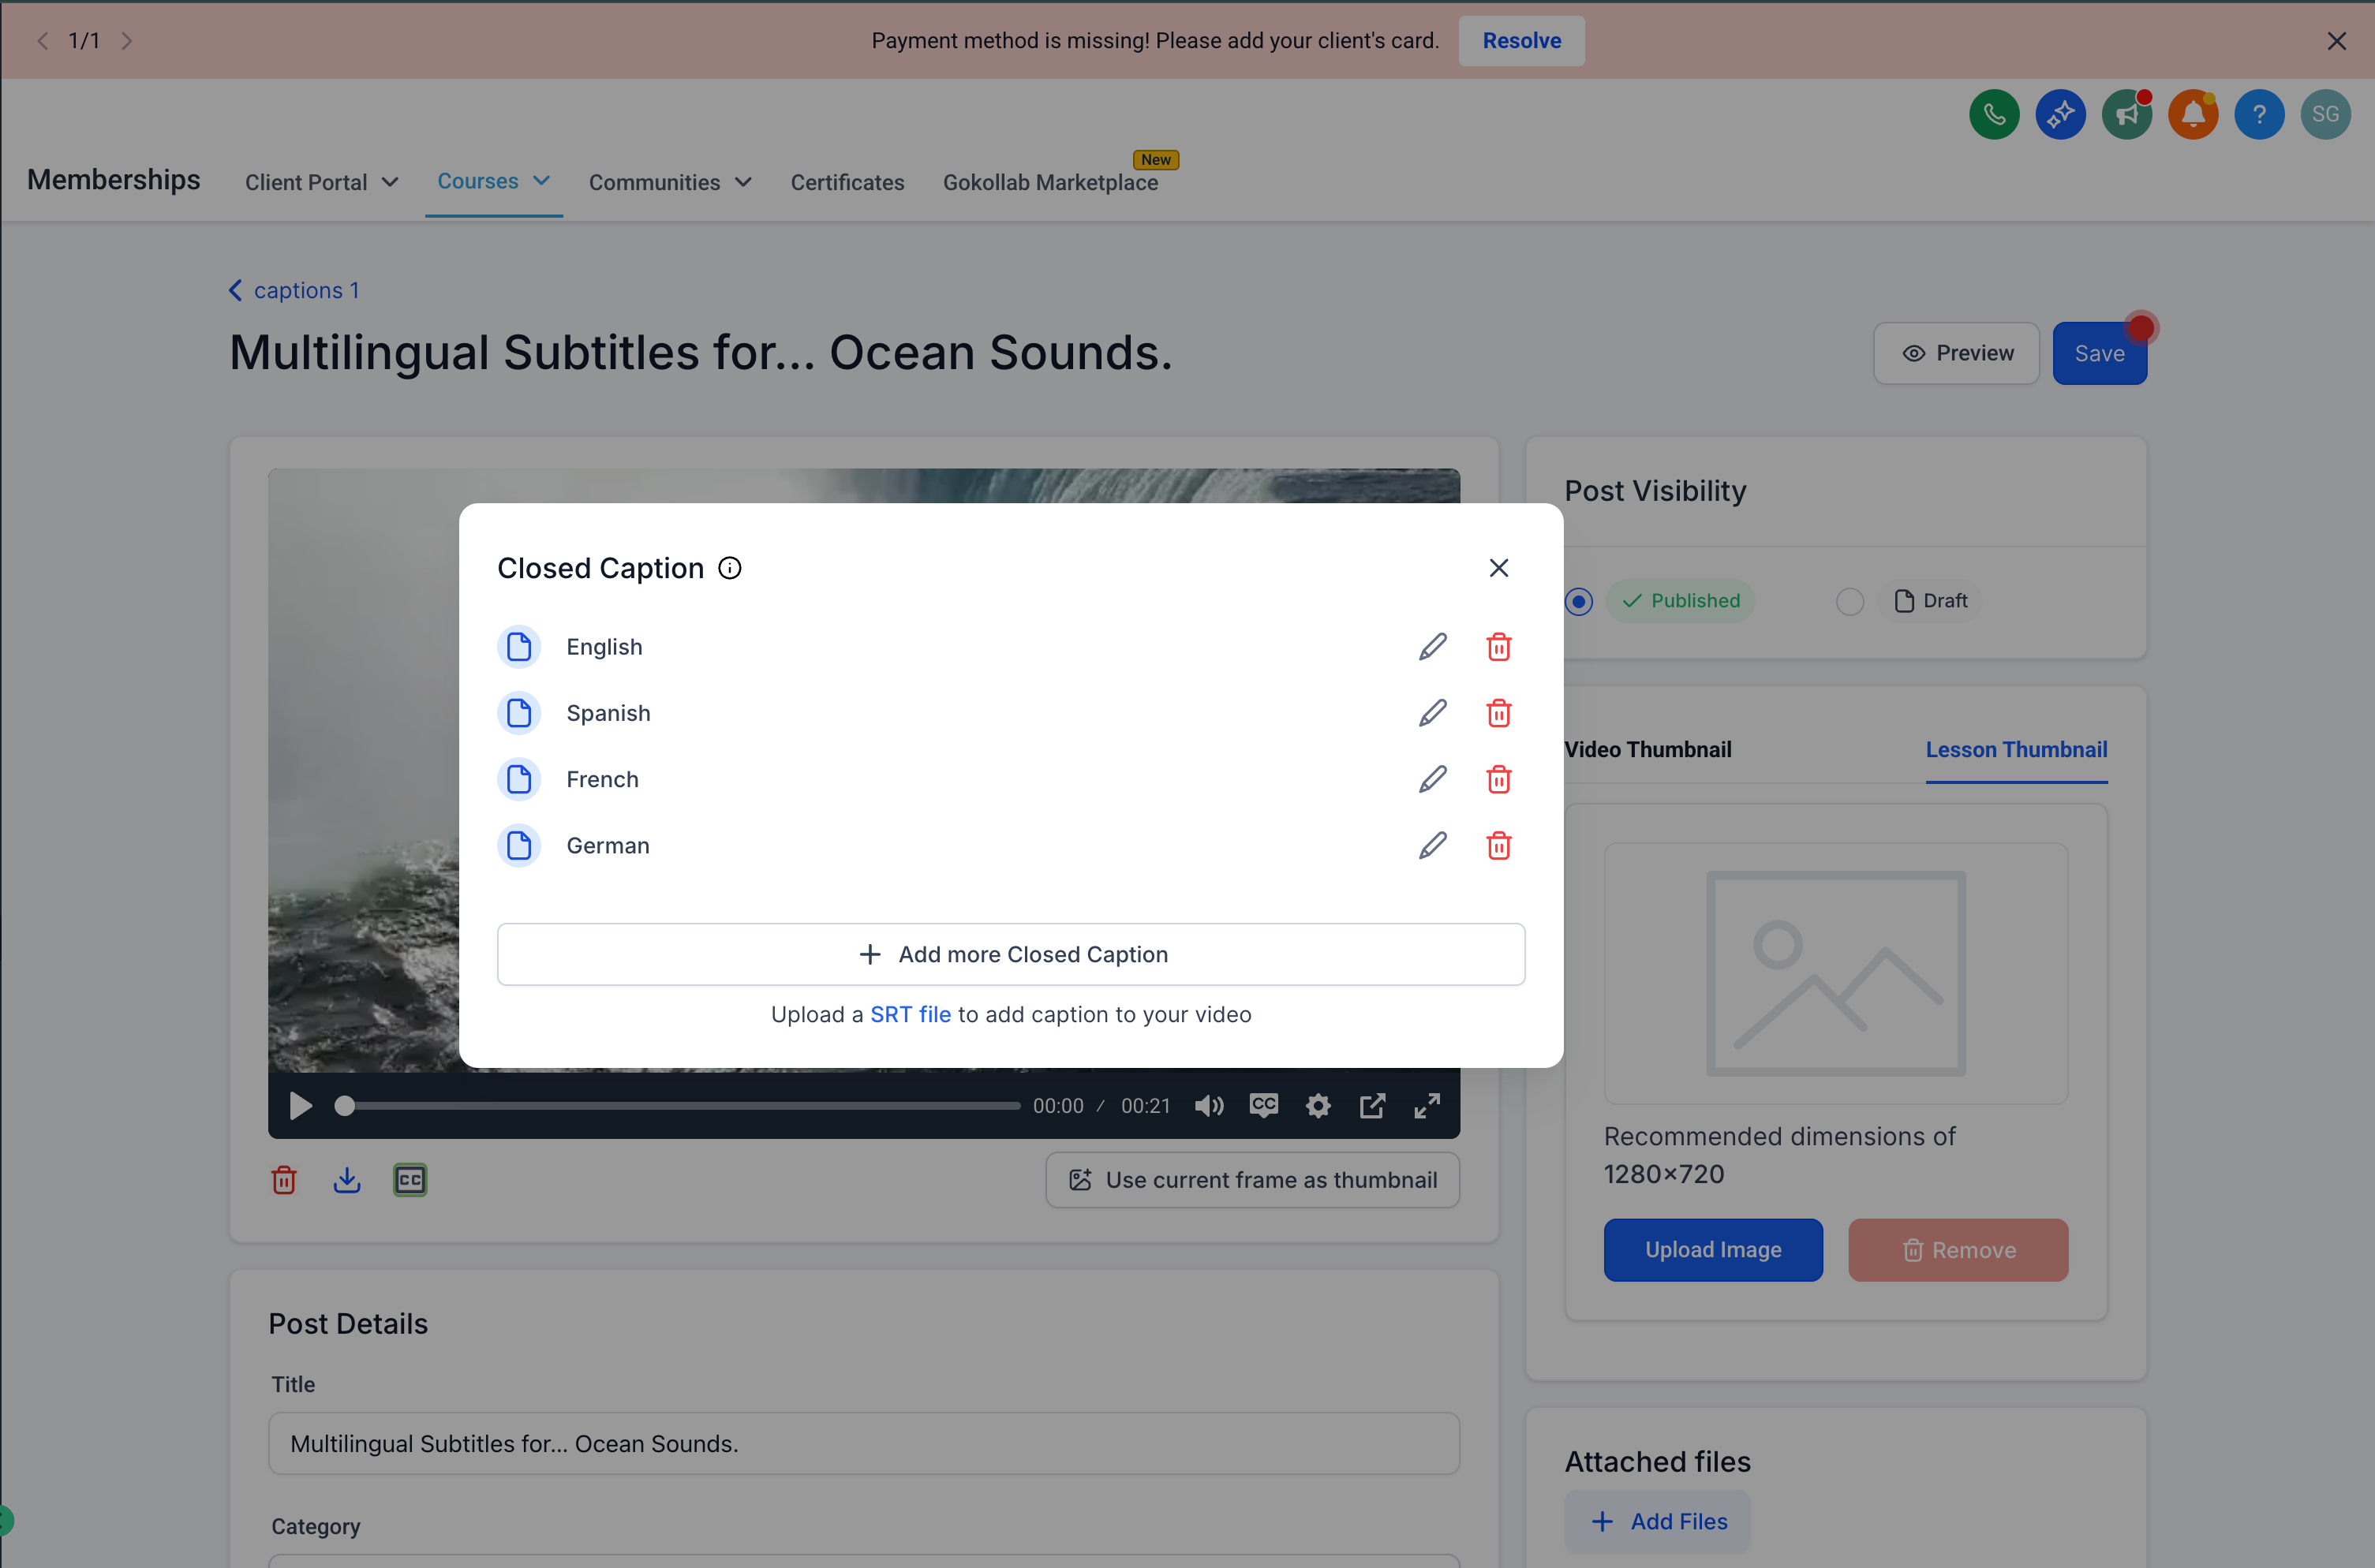Toggle CC in video player controls
Image resolution: width=2375 pixels, height=1568 pixels.
[1262, 1105]
